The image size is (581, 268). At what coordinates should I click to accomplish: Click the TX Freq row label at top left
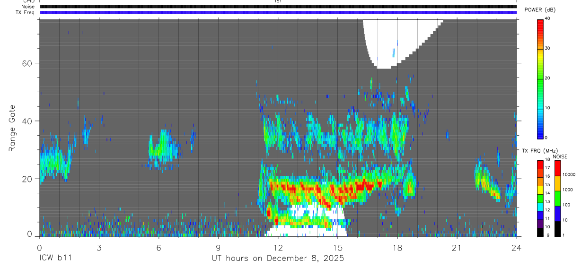click(25, 12)
